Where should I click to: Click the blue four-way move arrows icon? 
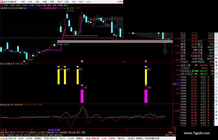(216, 66)
